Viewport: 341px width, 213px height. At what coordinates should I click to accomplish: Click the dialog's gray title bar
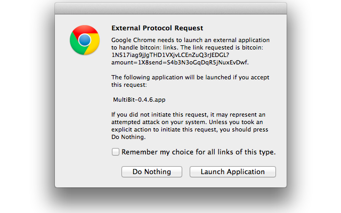(170, 9)
